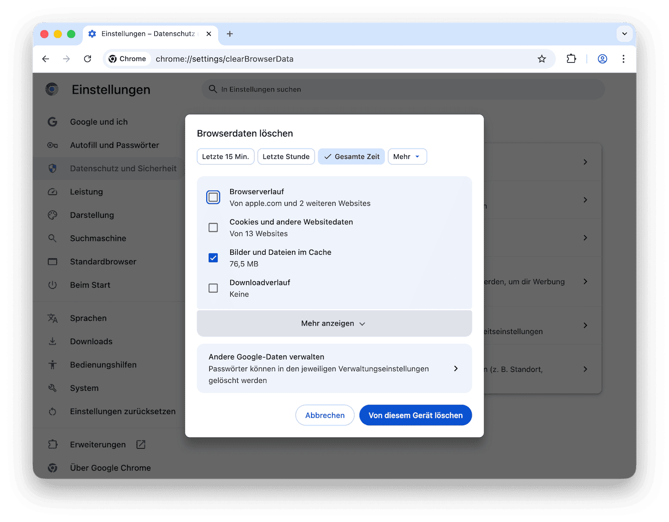
Task: Expand the Mehr anzeigen section
Action: (334, 324)
